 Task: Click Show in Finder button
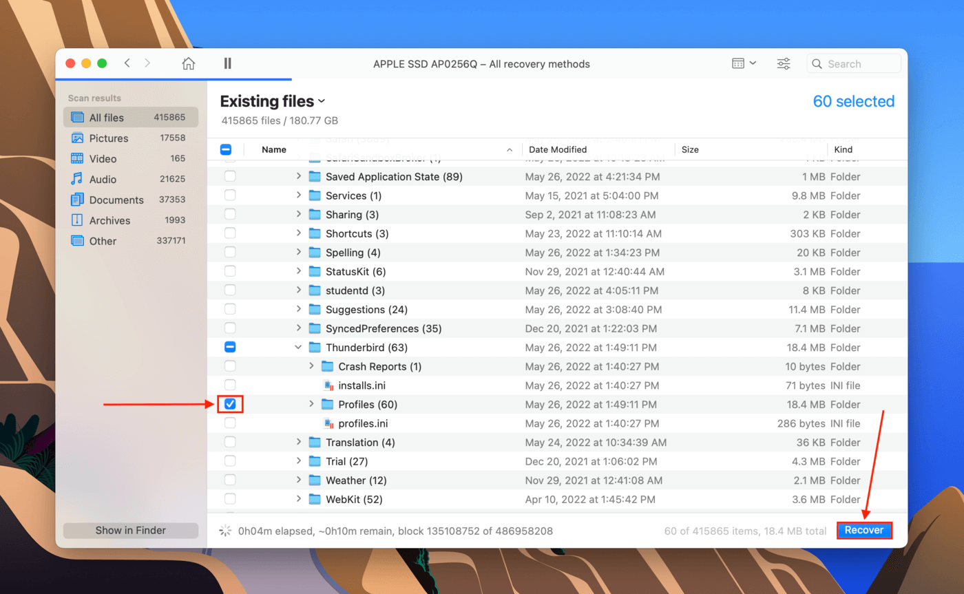(x=131, y=530)
